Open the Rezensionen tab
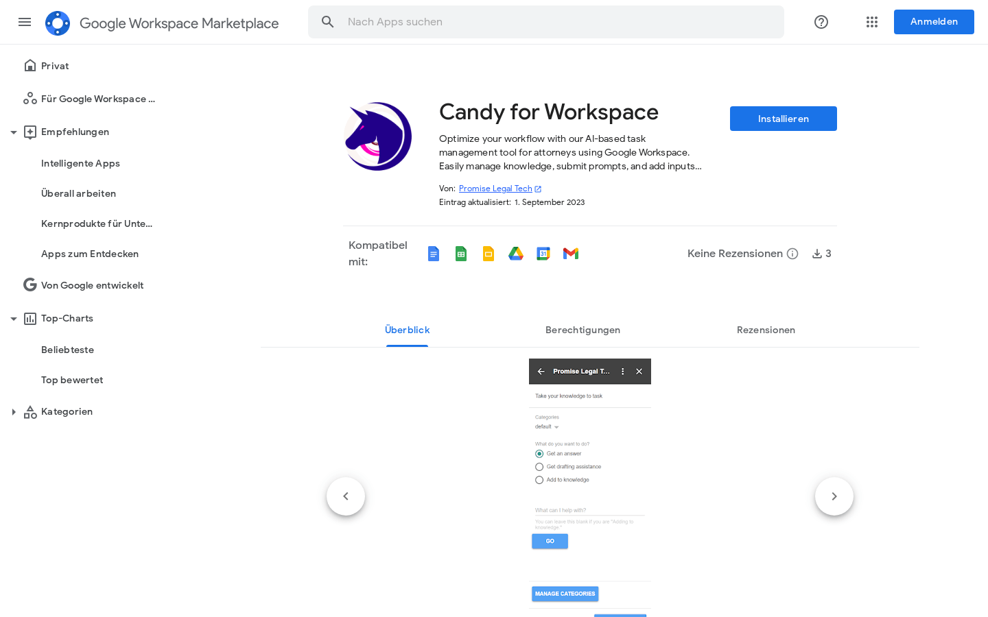The height and width of the screenshot is (617, 988). [x=766, y=330]
